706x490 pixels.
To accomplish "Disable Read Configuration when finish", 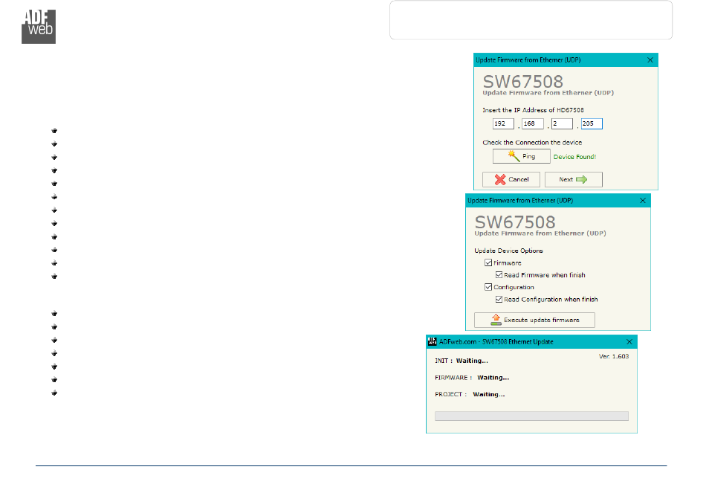I will click(499, 299).
